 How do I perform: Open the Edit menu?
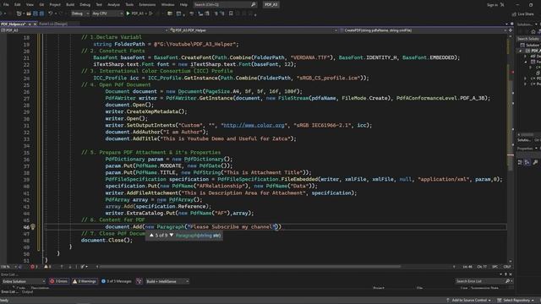pos(17,5)
